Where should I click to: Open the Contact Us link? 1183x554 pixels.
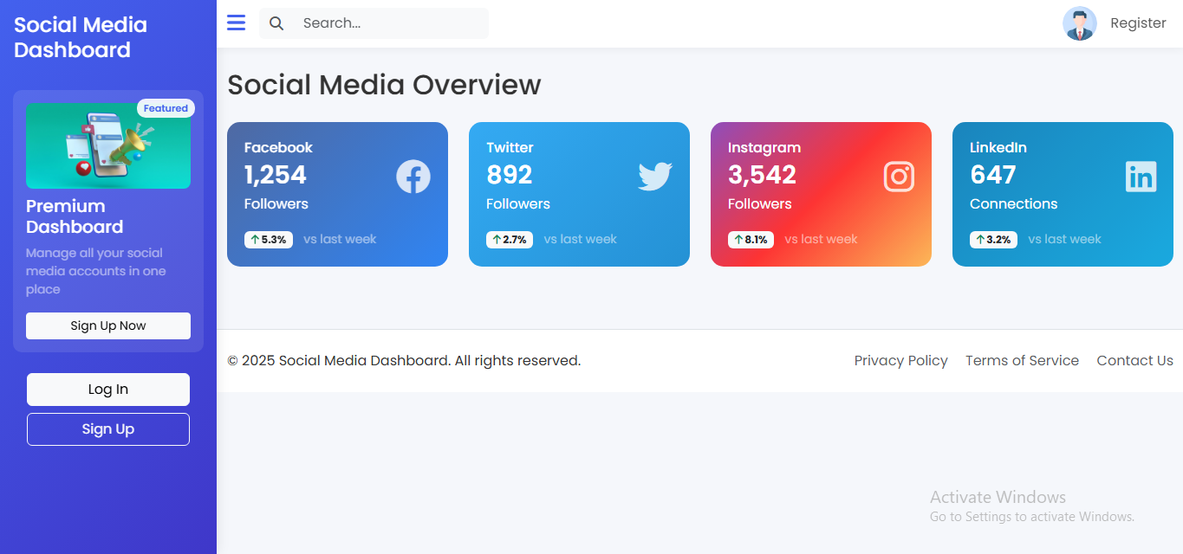(1134, 360)
